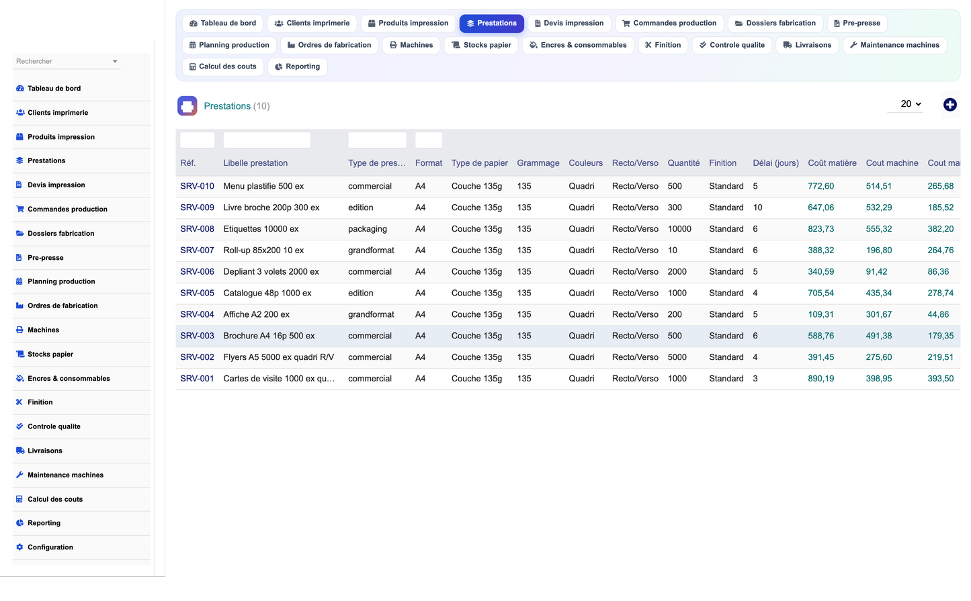The height and width of the screenshot is (601, 971).
Task: Switch to Tableau de bord top tab
Action: pyautogui.click(x=222, y=24)
